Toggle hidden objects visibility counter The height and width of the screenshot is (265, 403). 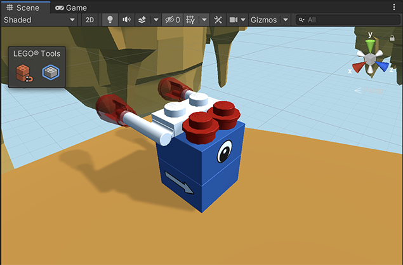[173, 20]
